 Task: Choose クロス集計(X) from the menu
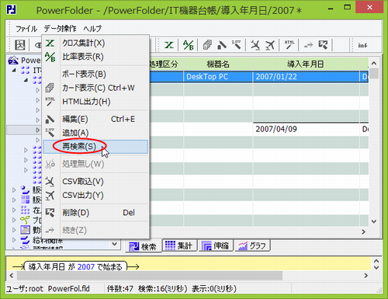point(95,43)
